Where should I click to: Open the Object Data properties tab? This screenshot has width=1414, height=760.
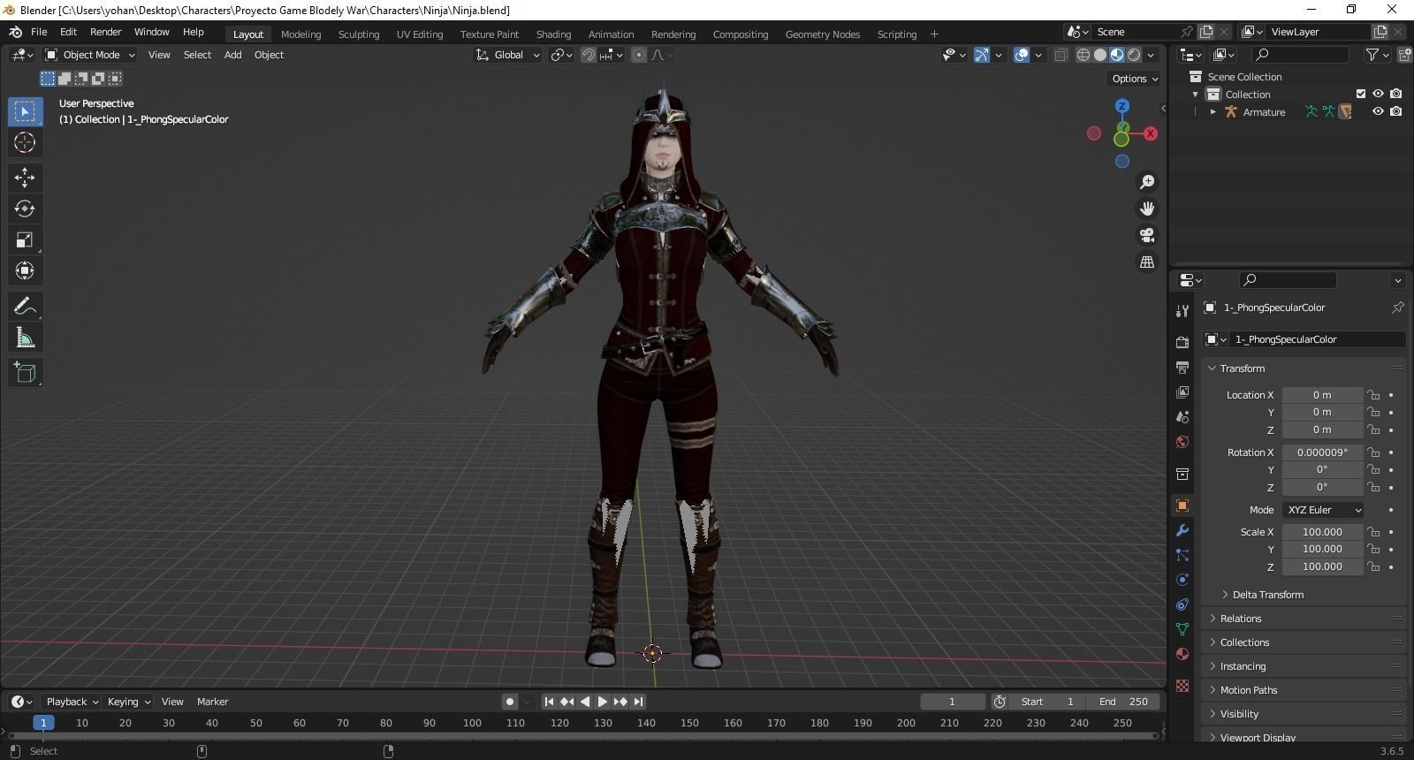(x=1182, y=629)
